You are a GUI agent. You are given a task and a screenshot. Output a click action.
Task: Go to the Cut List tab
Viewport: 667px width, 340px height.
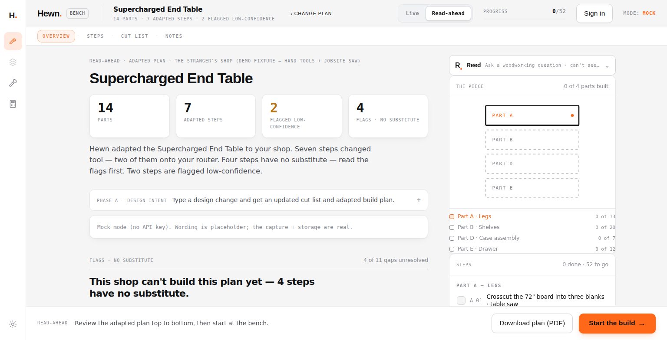point(135,36)
